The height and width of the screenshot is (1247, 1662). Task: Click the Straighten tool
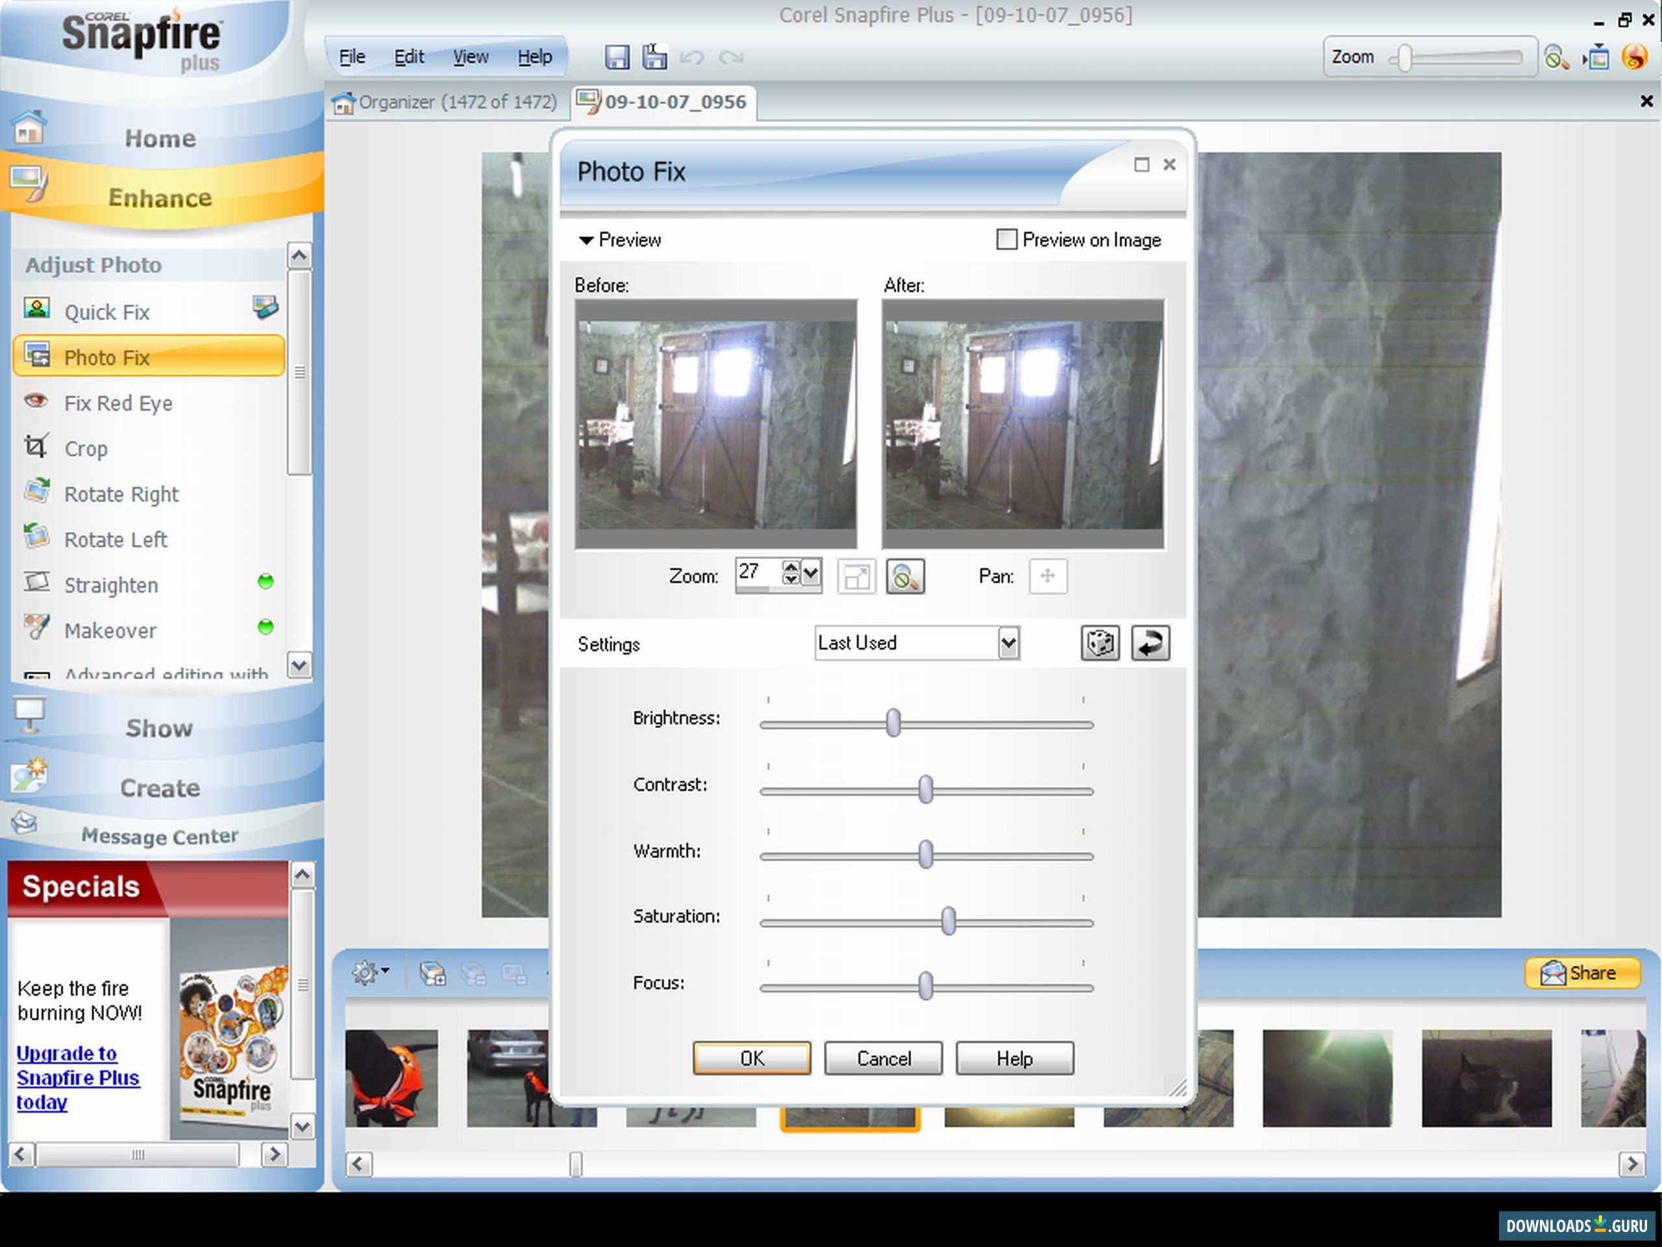point(110,585)
